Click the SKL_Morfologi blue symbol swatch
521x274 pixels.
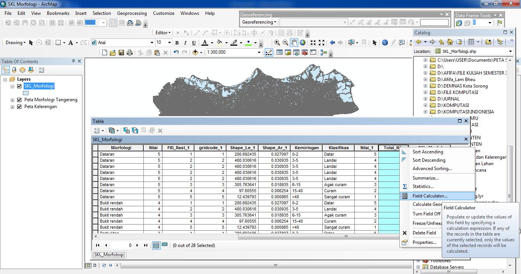pos(26,93)
